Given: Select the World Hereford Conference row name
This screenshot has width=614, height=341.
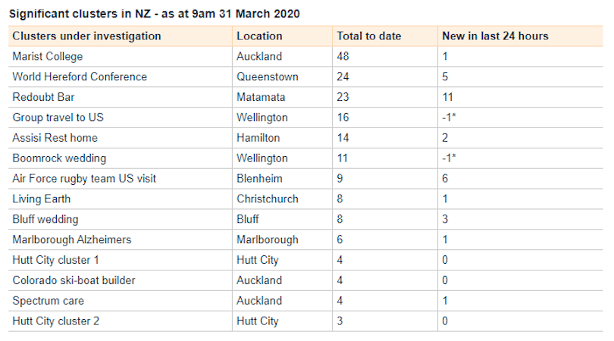Looking at the screenshot, I should point(80,77).
